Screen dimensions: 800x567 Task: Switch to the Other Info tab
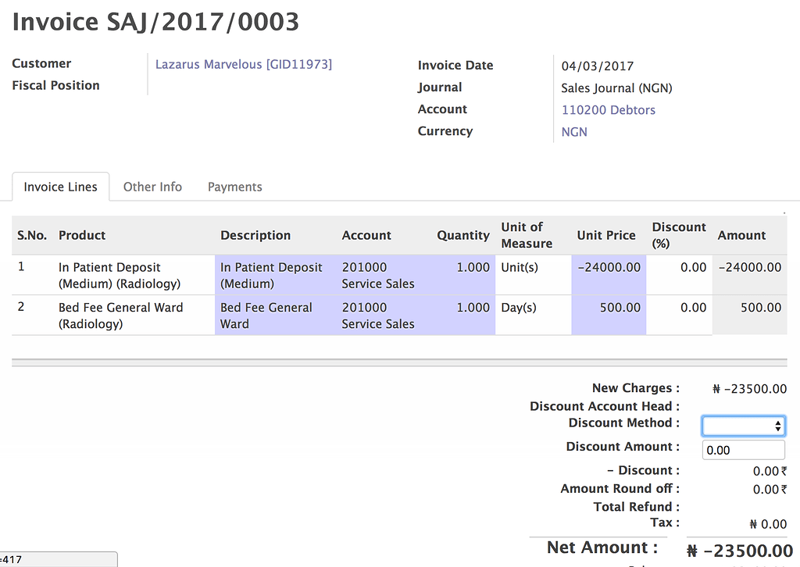point(152,187)
